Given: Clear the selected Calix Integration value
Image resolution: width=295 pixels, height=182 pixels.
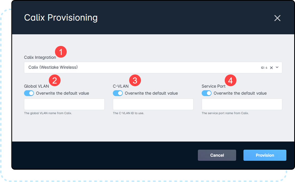Looking at the screenshot, I should (x=271, y=68).
